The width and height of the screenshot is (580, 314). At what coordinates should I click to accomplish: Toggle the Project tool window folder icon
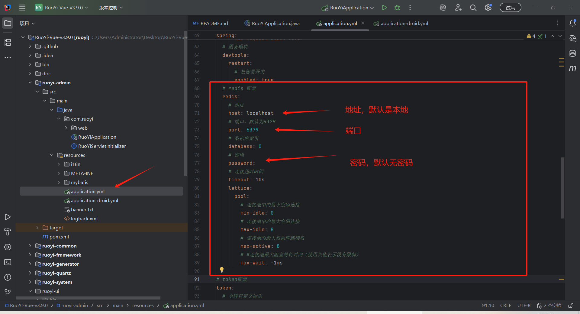[8, 23]
